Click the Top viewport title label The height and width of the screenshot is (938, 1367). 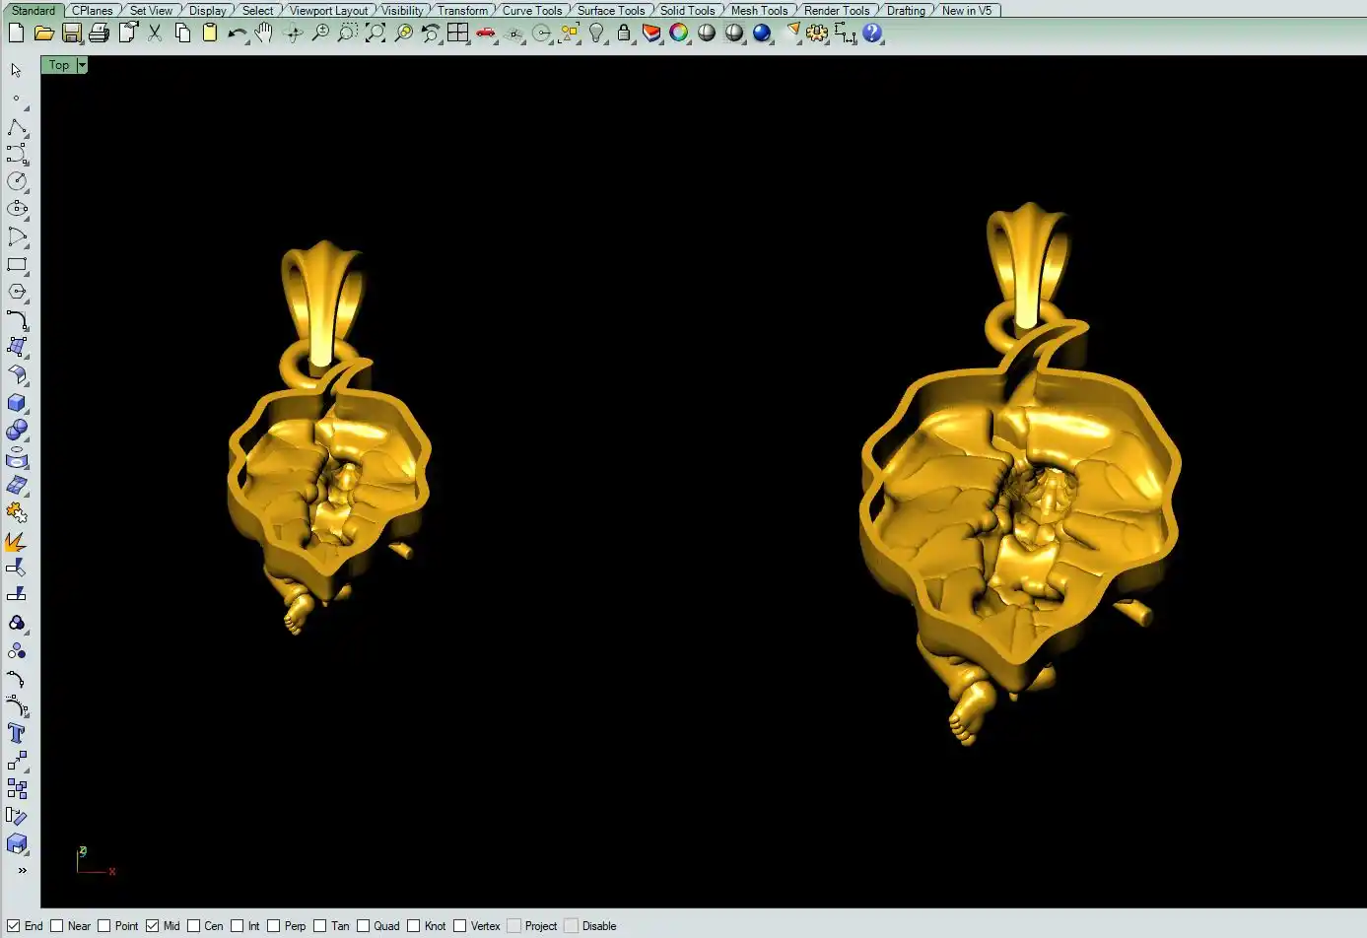[x=59, y=65]
